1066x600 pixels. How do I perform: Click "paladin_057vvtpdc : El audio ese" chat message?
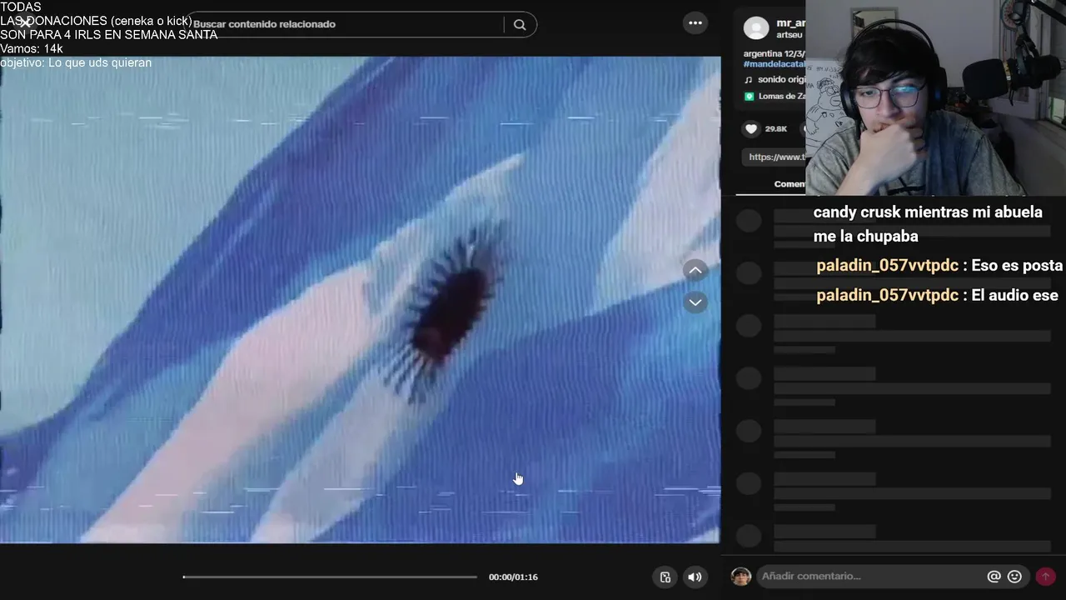point(937,296)
